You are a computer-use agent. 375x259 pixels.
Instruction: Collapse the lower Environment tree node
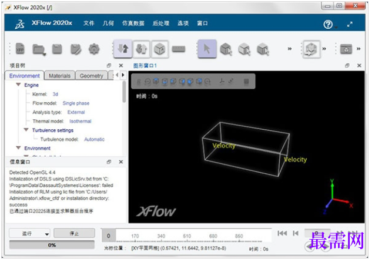(18, 147)
